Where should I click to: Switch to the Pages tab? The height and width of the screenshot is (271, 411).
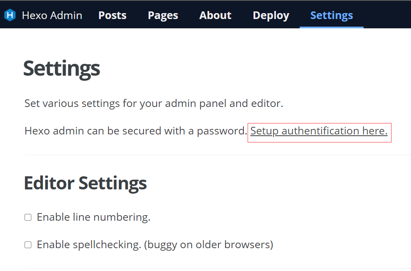(163, 16)
